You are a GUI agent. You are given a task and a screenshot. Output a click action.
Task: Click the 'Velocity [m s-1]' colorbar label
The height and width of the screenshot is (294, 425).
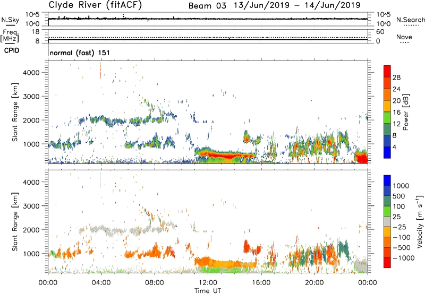click(x=420, y=221)
